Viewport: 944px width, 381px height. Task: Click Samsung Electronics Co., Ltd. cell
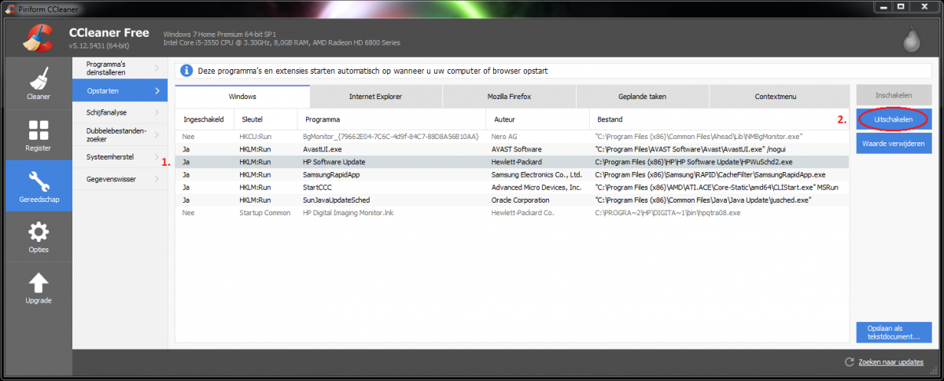pyautogui.click(x=537, y=174)
